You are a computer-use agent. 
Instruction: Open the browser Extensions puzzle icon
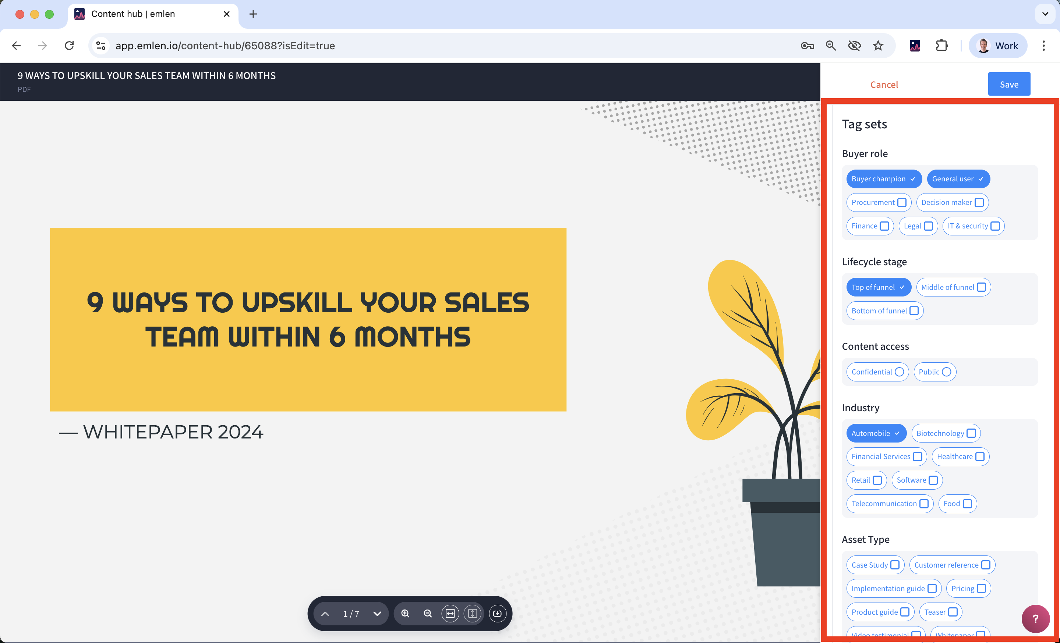[942, 46]
